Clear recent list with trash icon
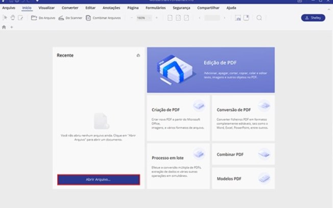Image resolution: width=333 pixels, height=208 pixels. click(138, 55)
